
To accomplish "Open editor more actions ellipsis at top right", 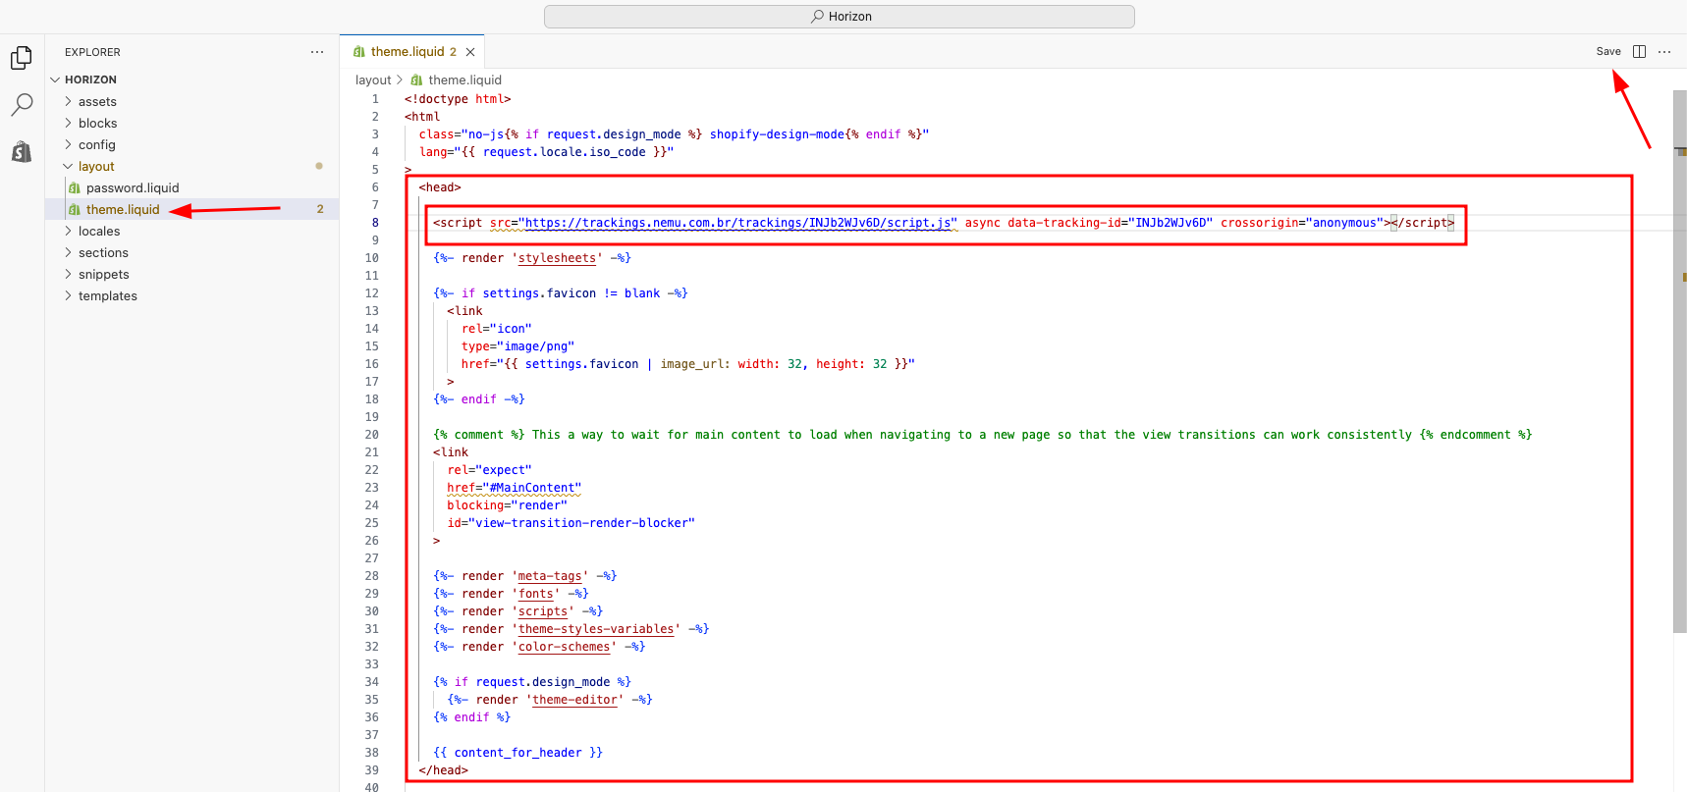I will tap(1664, 52).
